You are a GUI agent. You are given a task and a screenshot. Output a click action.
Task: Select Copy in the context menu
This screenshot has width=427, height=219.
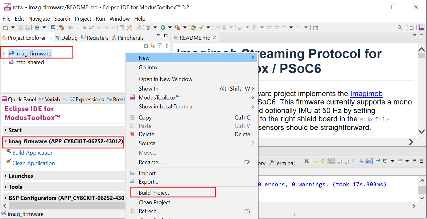192,118
